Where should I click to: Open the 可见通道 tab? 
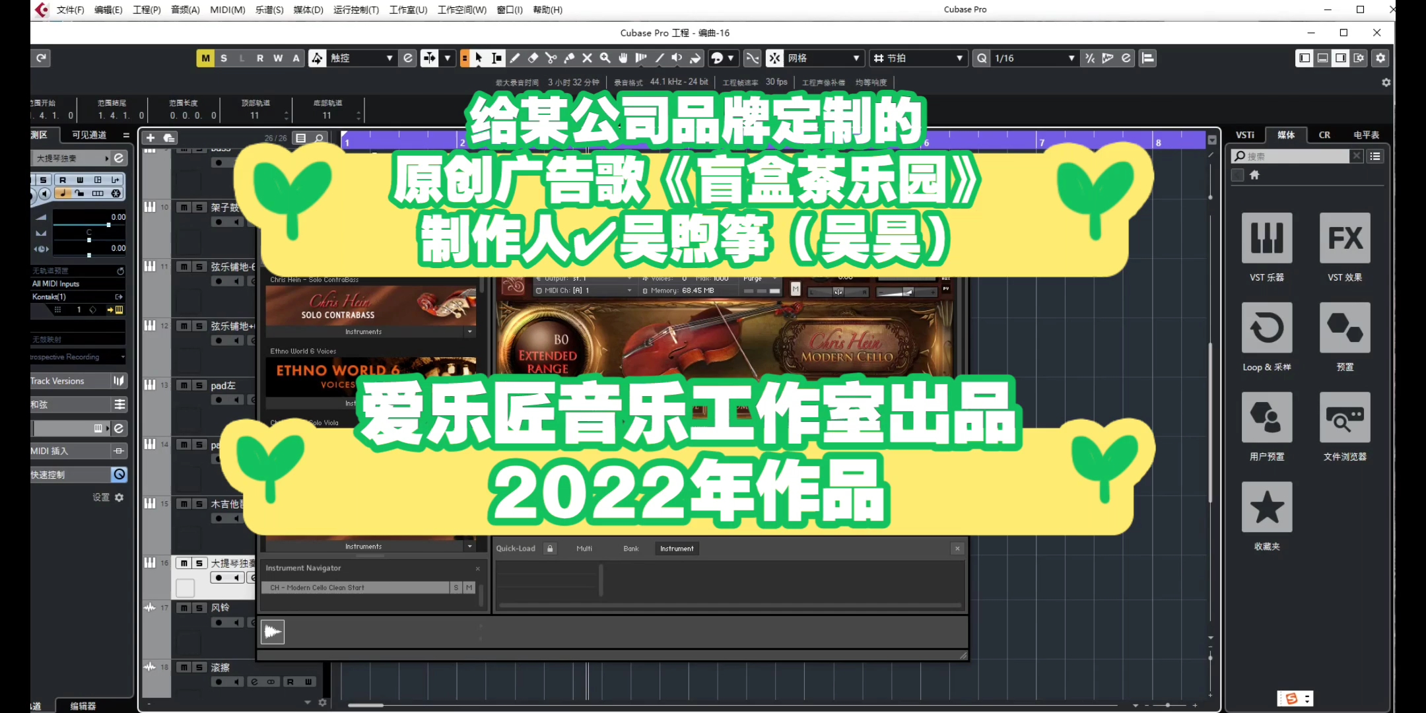89,135
